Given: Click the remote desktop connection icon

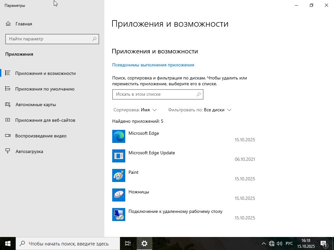Looking at the screenshot, I should coord(119,215).
